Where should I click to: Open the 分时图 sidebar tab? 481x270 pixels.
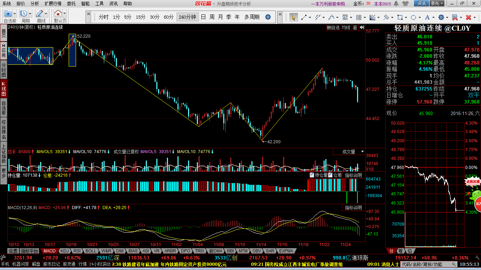click(4, 70)
